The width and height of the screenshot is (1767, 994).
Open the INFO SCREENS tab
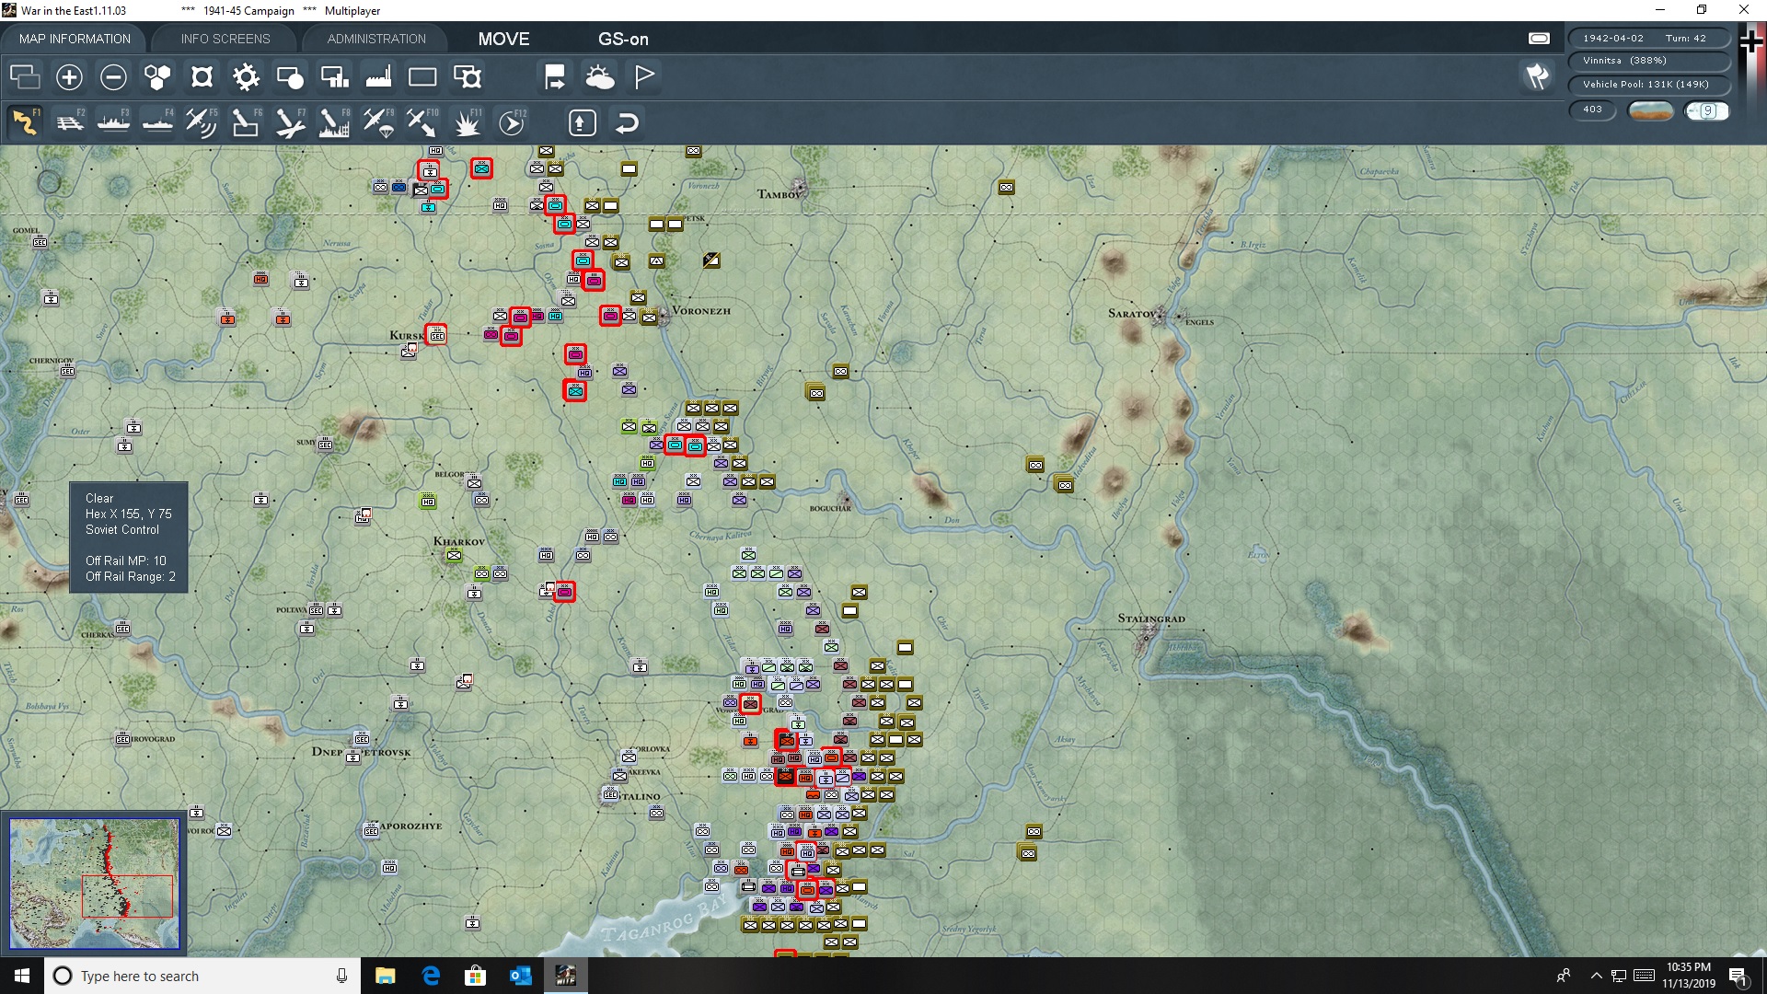225,39
